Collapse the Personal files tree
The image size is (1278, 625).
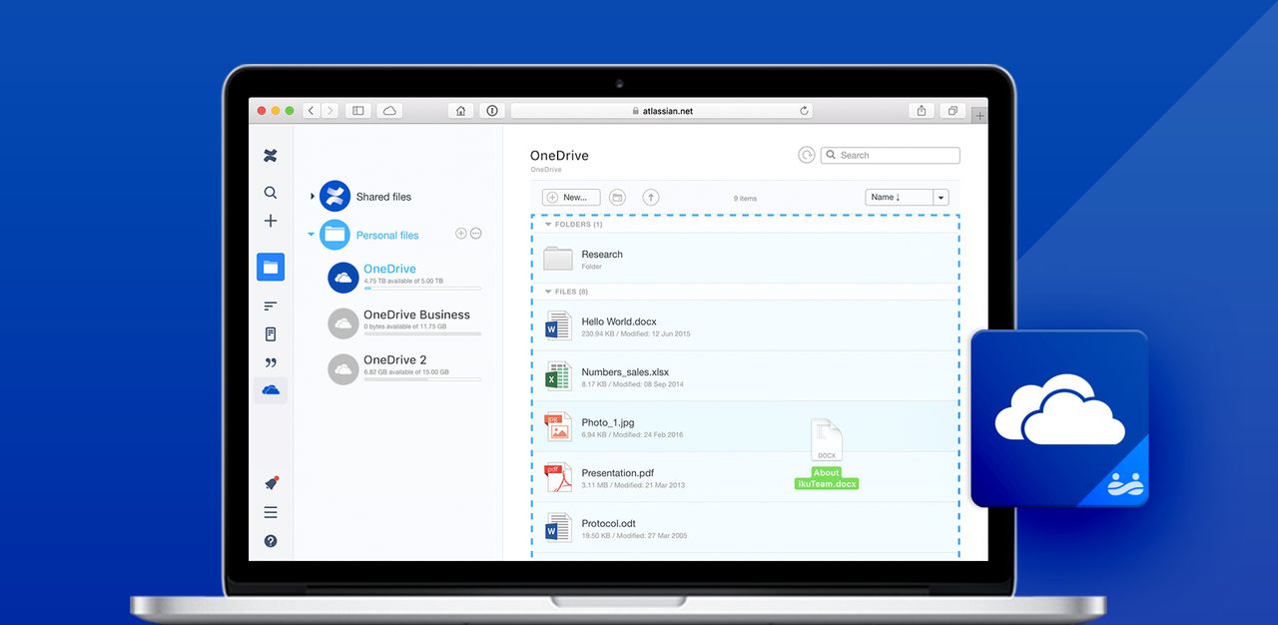point(312,235)
